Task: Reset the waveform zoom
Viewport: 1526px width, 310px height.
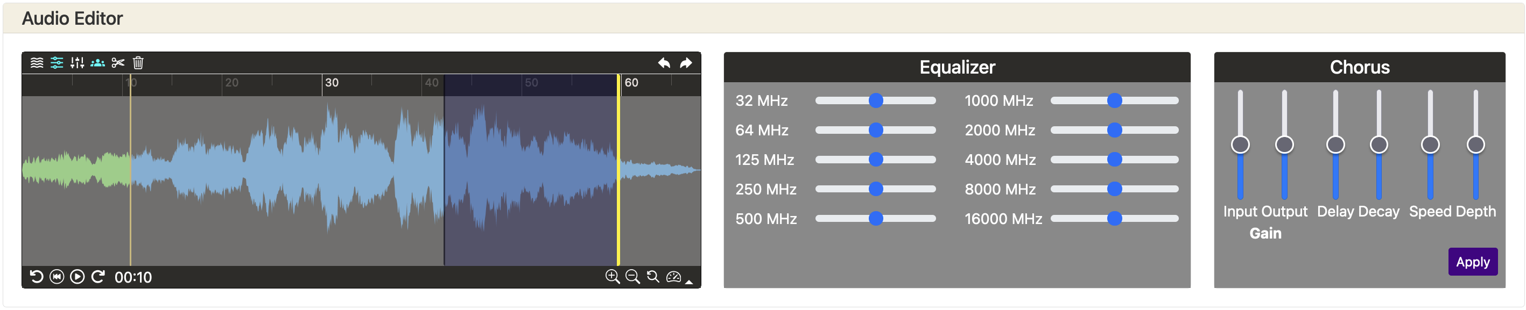Action: coord(653,277)
